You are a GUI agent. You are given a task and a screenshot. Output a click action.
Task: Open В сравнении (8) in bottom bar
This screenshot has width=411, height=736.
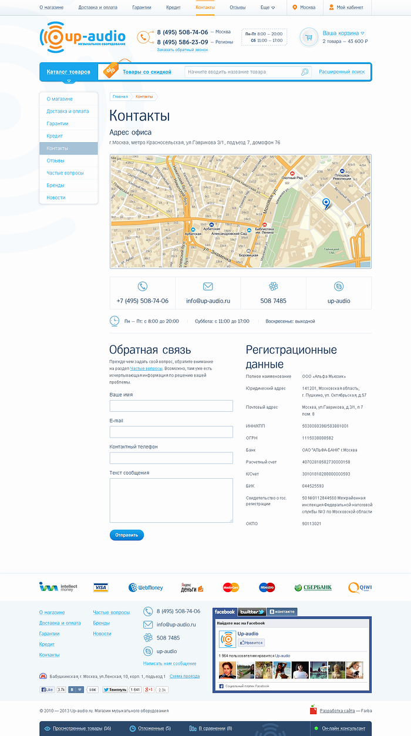[211, 728]
